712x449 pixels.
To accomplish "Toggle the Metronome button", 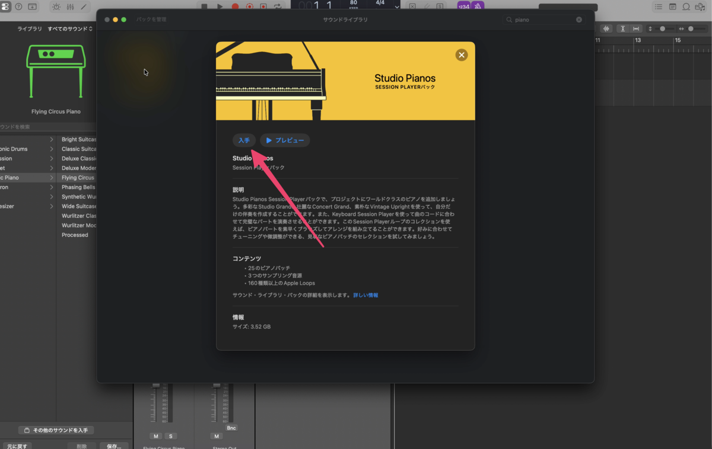I will click(477, 7).
